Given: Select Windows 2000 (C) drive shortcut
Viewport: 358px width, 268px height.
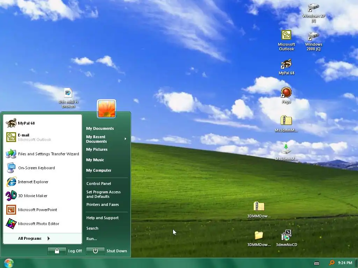Looking at the screenshot, I should (314, 41).
